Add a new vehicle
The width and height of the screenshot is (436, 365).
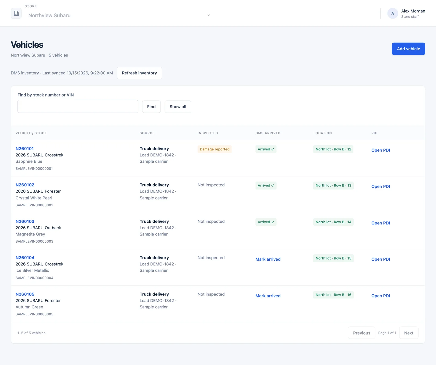click(408, 49)
